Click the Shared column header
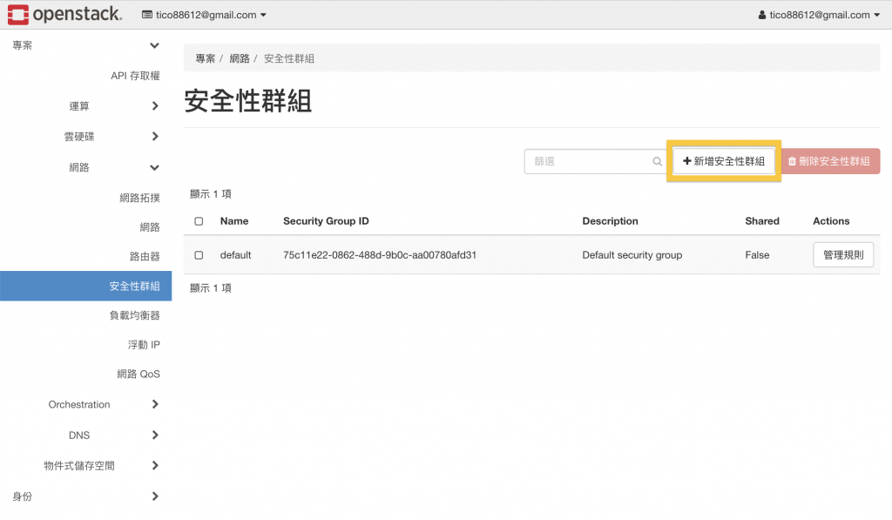Image resolution: width=892 pixels, height=520 pixels. tap(762, 221)
